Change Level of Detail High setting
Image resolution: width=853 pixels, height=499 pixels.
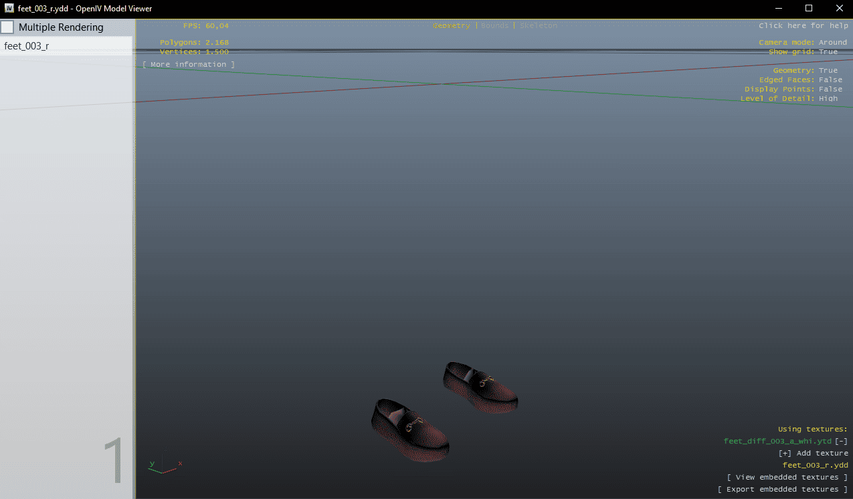828,98
